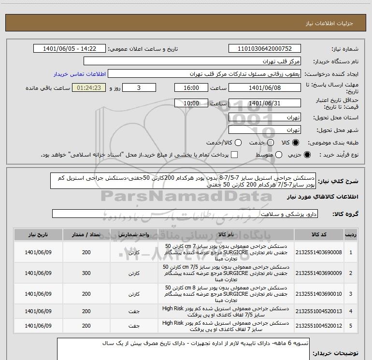
Task: Click the delivery city field تهران
Action: (x=265, y=130)
